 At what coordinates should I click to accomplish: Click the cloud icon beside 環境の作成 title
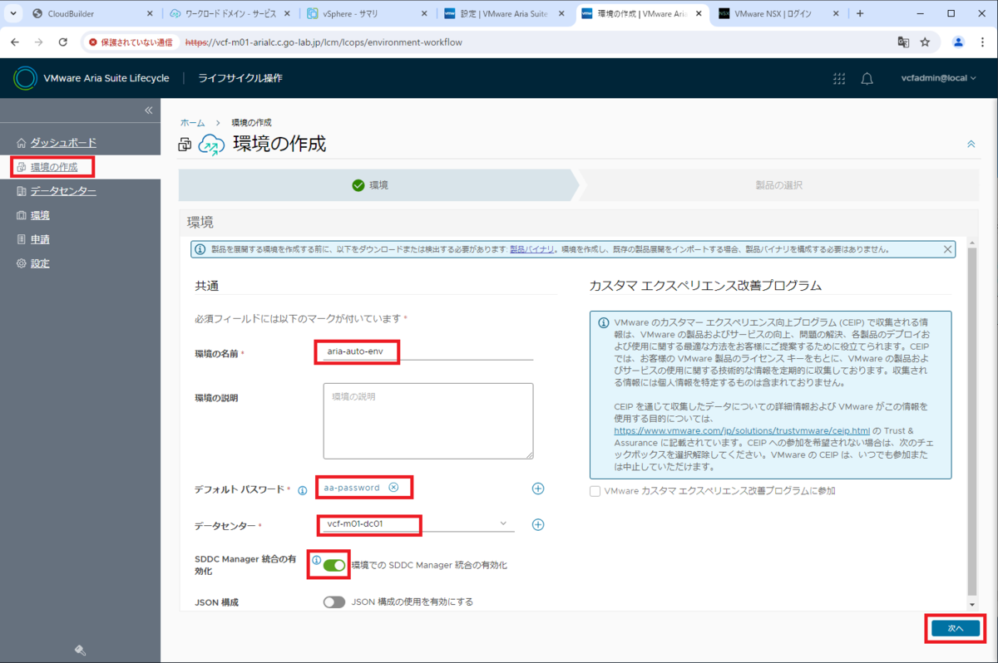[x=211, y=145]
